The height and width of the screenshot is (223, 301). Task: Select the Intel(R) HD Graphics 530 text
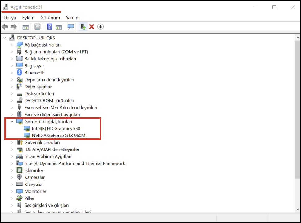[56, 128]
